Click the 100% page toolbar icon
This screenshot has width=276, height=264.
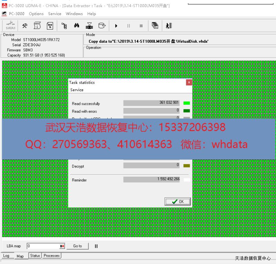[50, 26]
